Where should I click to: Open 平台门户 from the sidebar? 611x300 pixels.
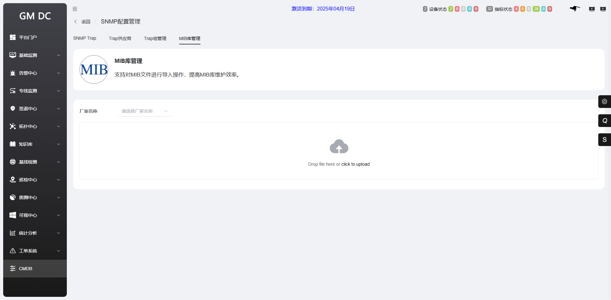point(35,37)
